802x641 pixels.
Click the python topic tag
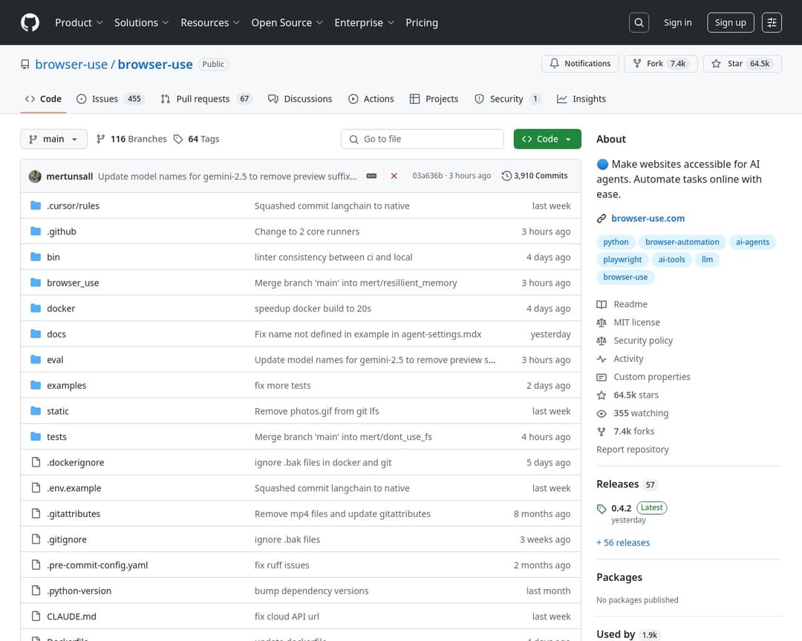click(x=616, y=242)
